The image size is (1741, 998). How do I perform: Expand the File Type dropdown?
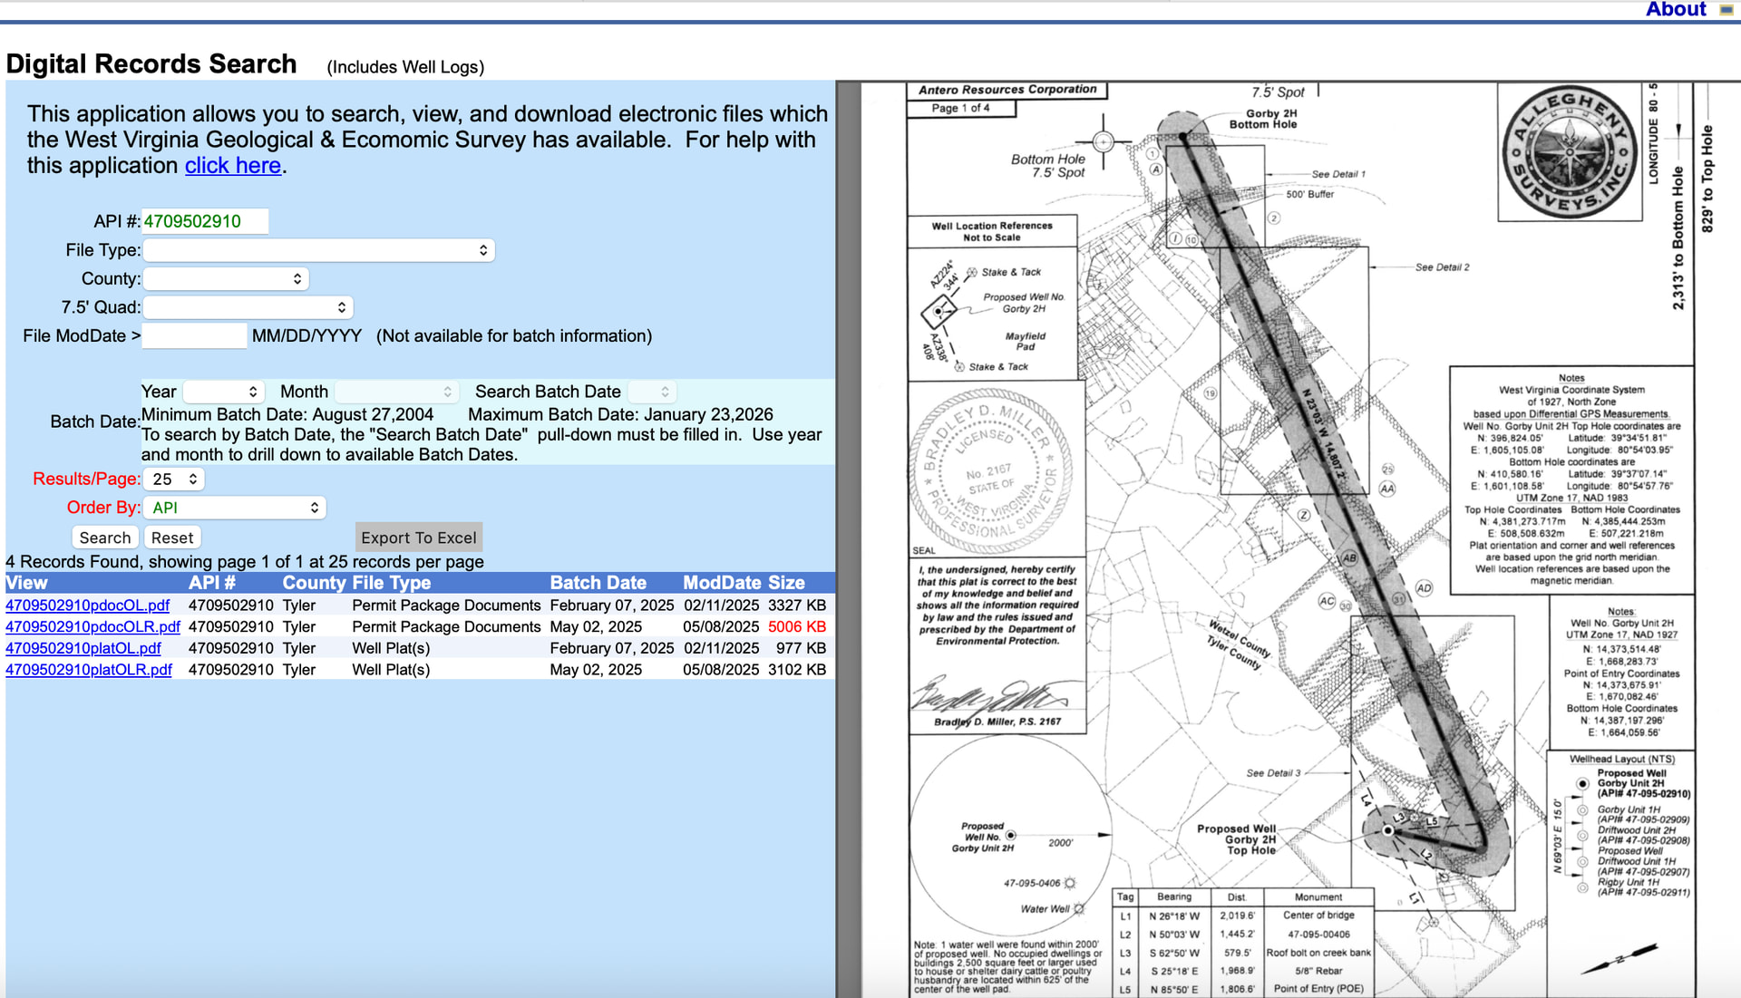tap(318, 250)
